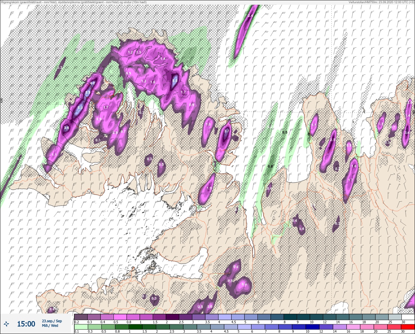Click the 1.0 precipitation value on the map
The height and width of the screenshot is (334, 415).
pyautogui.click(x=208, y=125)
